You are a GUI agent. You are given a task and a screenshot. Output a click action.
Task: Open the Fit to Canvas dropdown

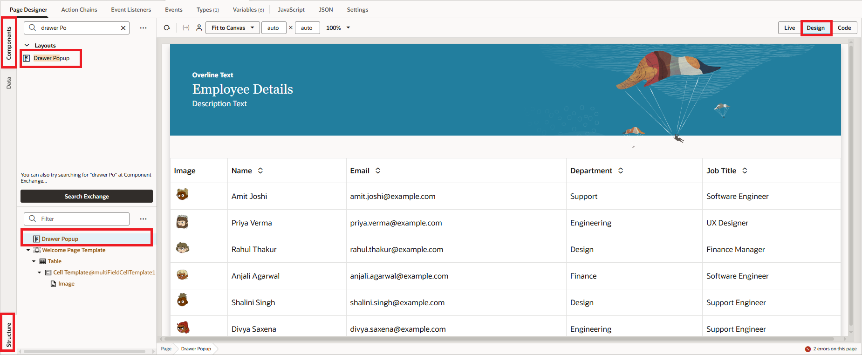[233, 28]
